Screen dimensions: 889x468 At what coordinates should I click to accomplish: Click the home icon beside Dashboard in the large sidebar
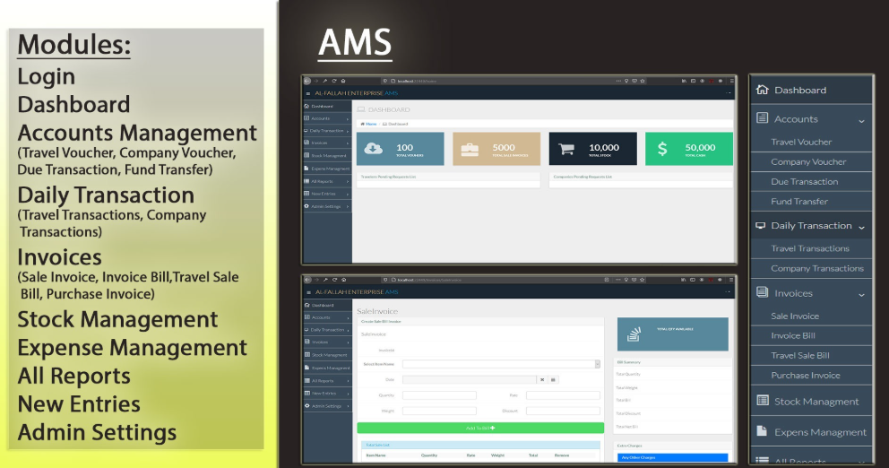click(763, 90)
